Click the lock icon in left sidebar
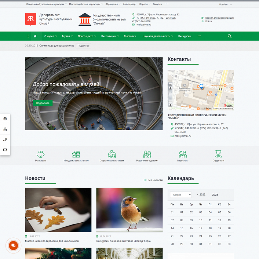 5,129
